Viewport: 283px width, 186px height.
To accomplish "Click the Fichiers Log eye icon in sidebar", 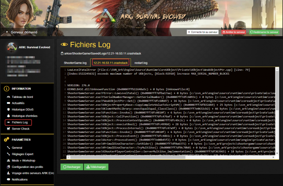I will (8, 122).
